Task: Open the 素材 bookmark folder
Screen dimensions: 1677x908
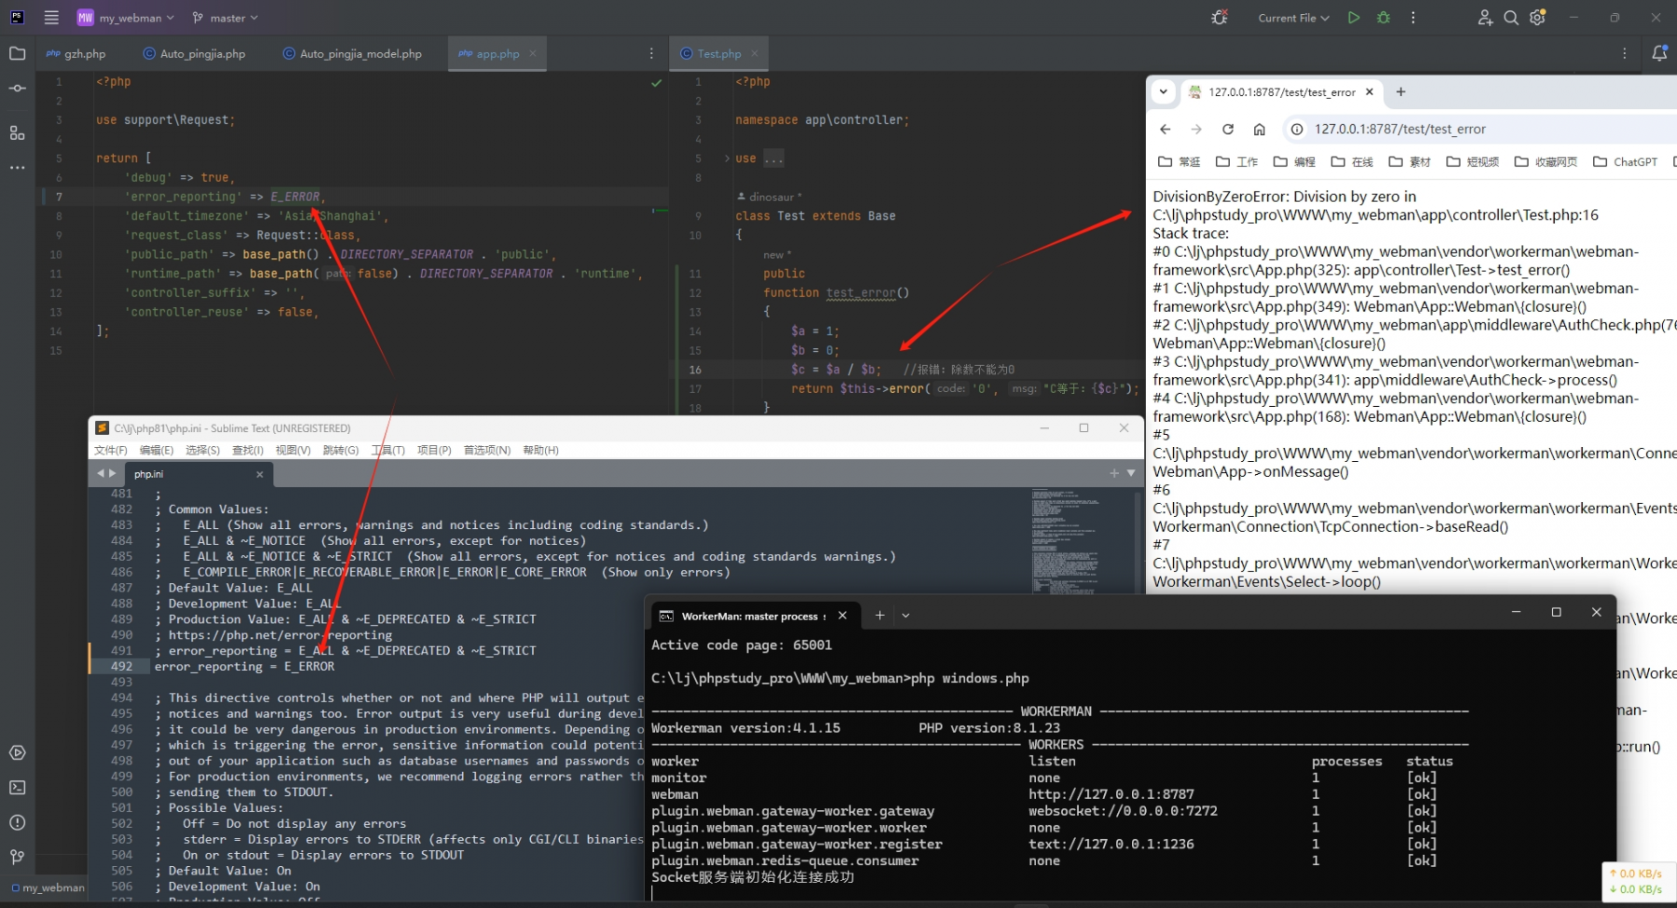Action: 1410,162
